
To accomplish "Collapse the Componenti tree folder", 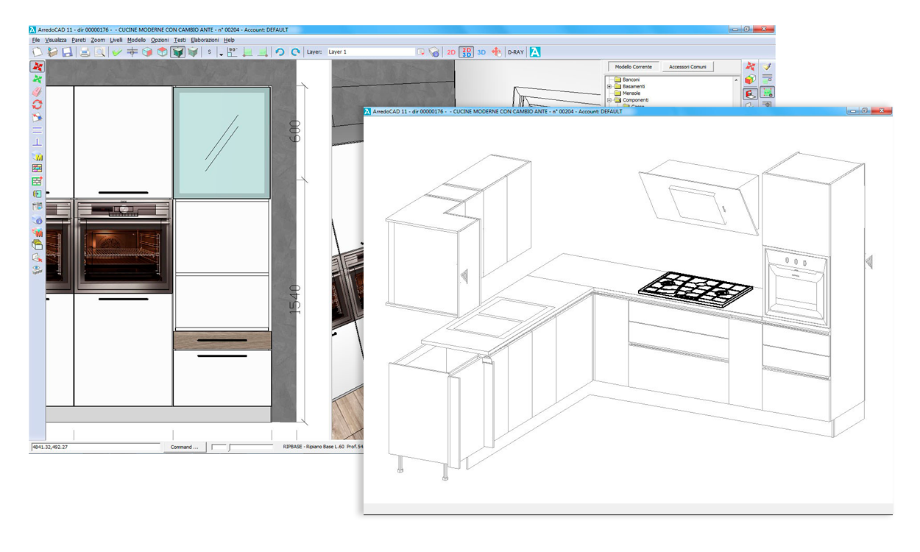I will [609, 100].
